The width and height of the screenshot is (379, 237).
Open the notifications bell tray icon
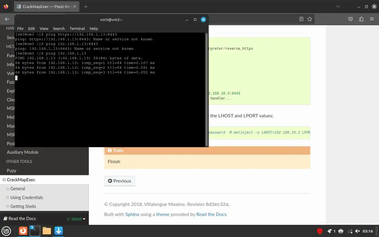click(x=330, y=231)
